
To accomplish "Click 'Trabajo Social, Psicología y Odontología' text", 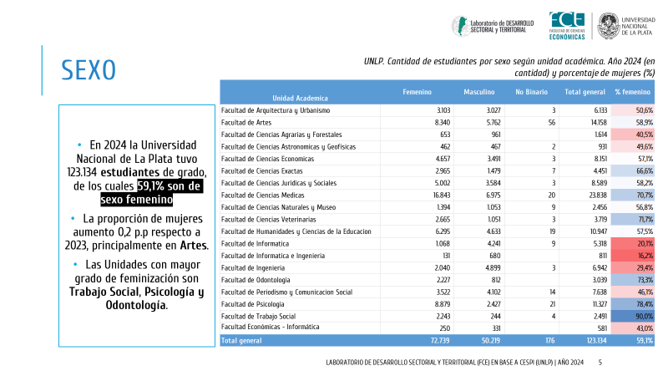I will 137,298.
